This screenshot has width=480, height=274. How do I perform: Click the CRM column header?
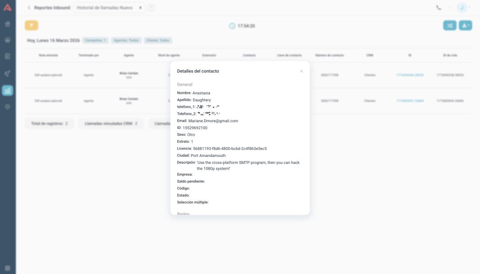click(369, 55)
